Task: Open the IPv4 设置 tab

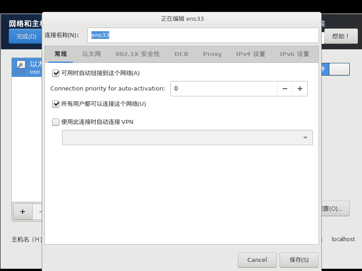Action: 251,54
